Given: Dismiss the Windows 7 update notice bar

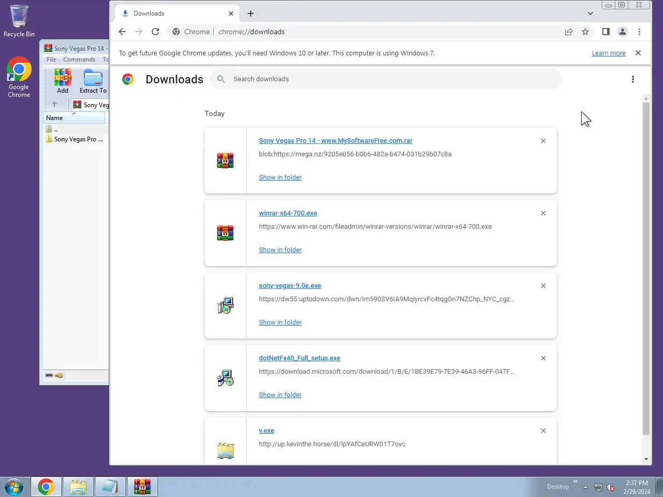Looking at the screenshot, I should pos(638,53).
